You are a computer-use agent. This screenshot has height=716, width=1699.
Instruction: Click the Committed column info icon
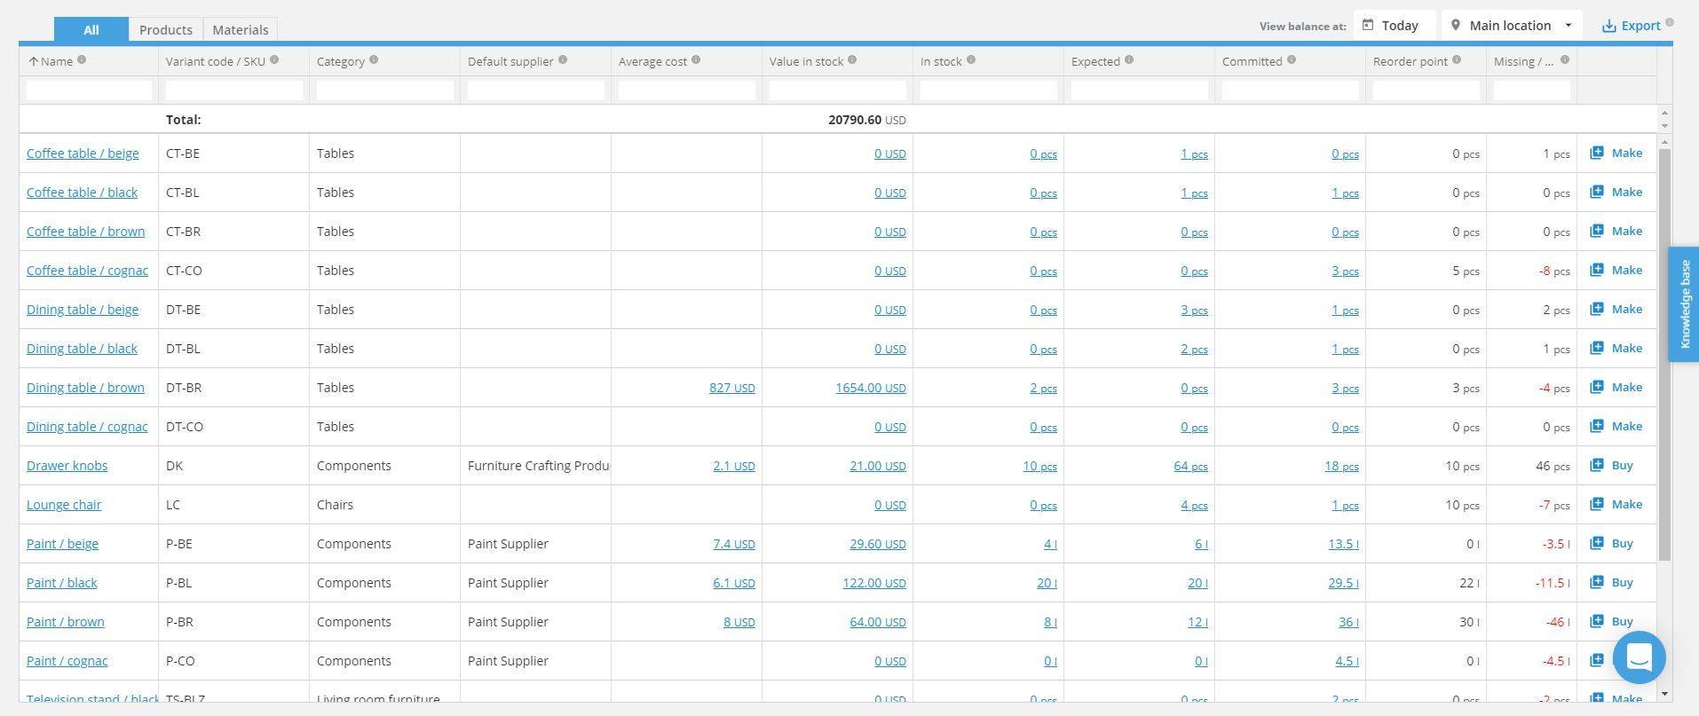click(x=1292, y=60)
